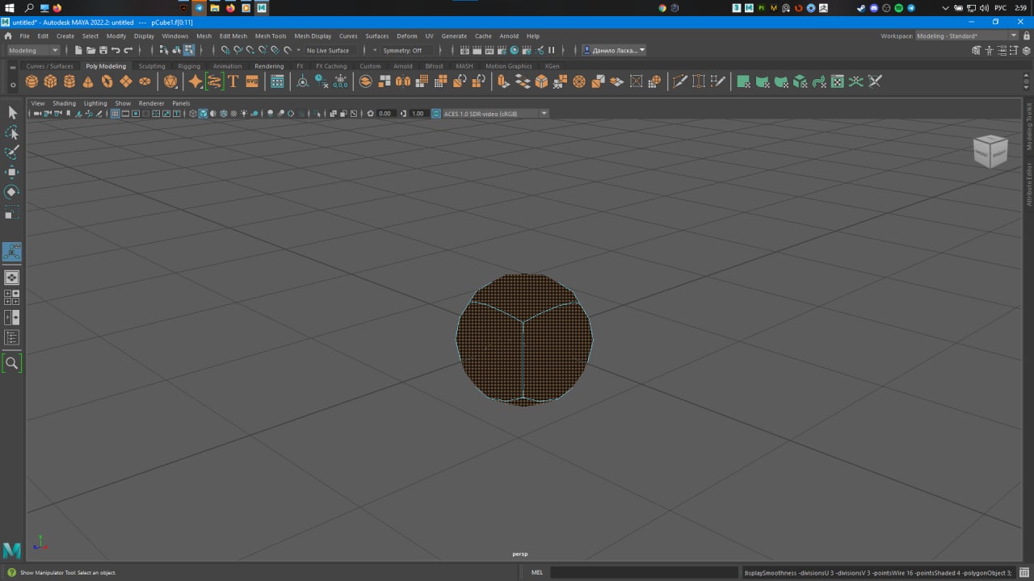Click the MEL script language label
Image resolution: width=1034 pixels, height=581 pixels.
click(537, 572)
